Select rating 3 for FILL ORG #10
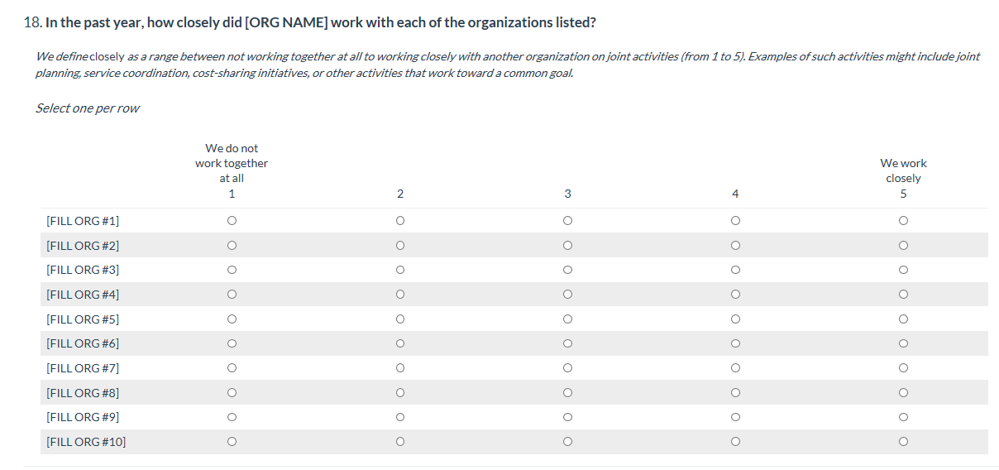 click(567, 442)
